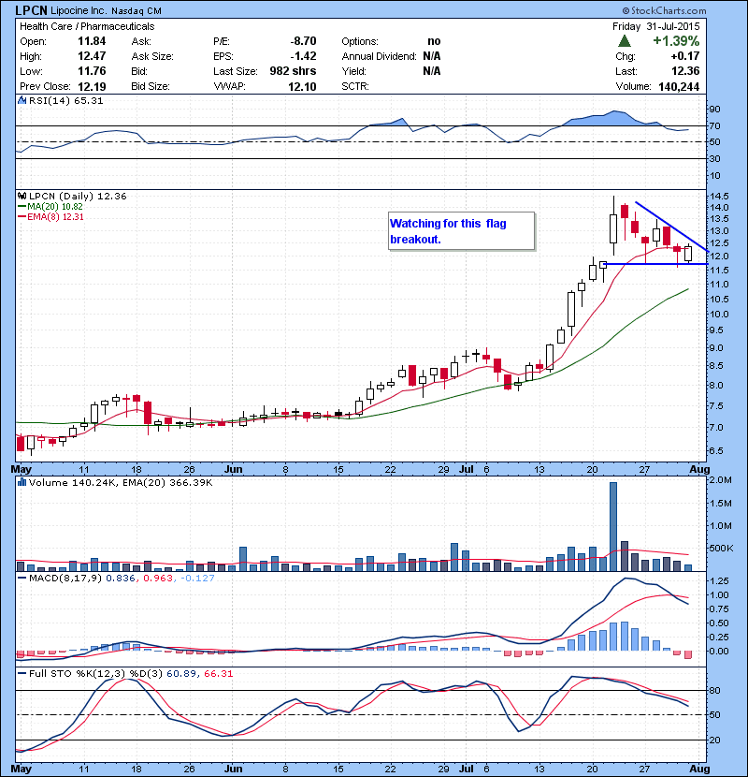Screen dimensions: 748x777
Task: Click the RSI(14) indicator legend icon
Action: 22,100
